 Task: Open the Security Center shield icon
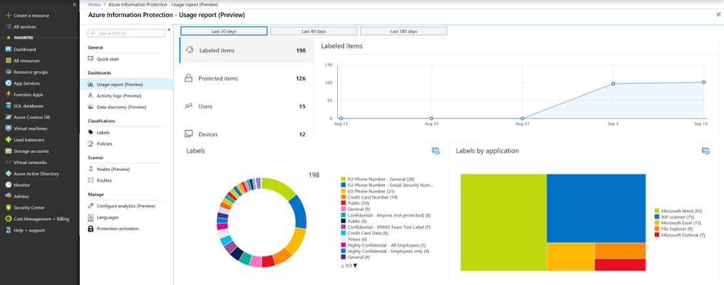(8, 207)
